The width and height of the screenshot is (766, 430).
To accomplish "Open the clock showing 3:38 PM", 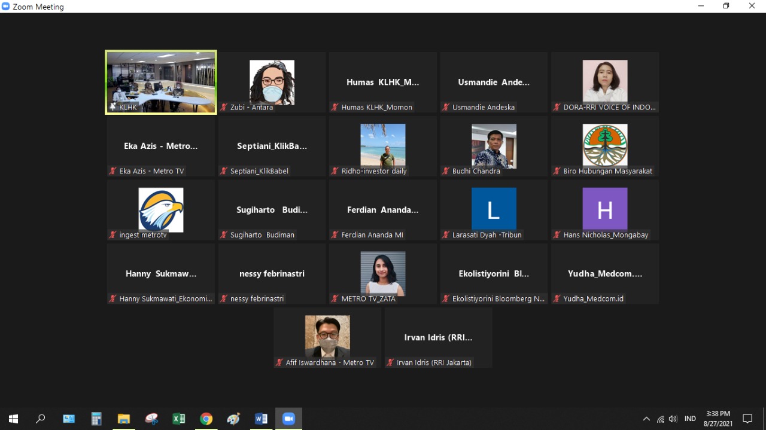I will 718,419.
